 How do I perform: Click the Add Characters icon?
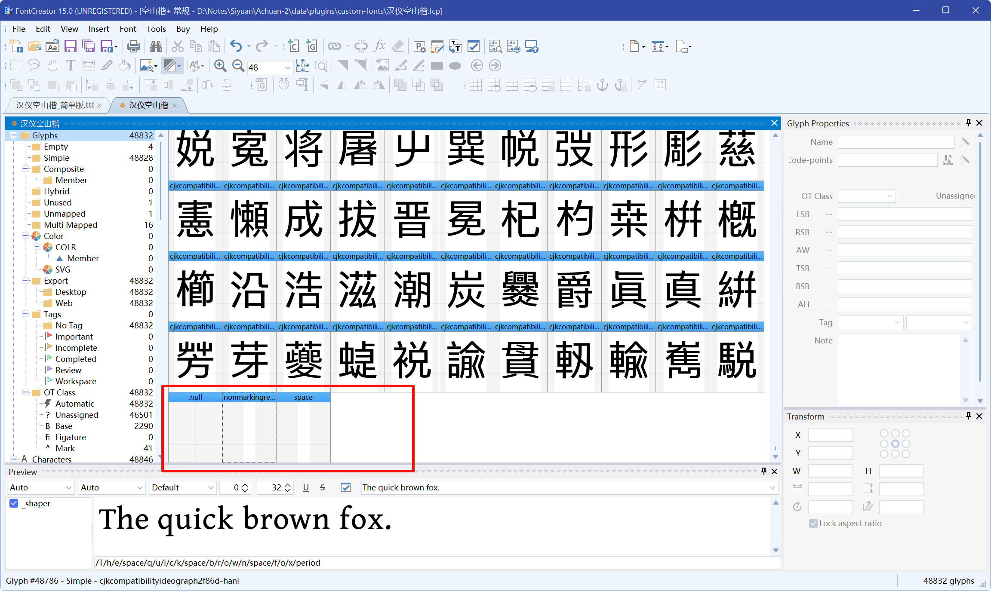coord(294,46)
